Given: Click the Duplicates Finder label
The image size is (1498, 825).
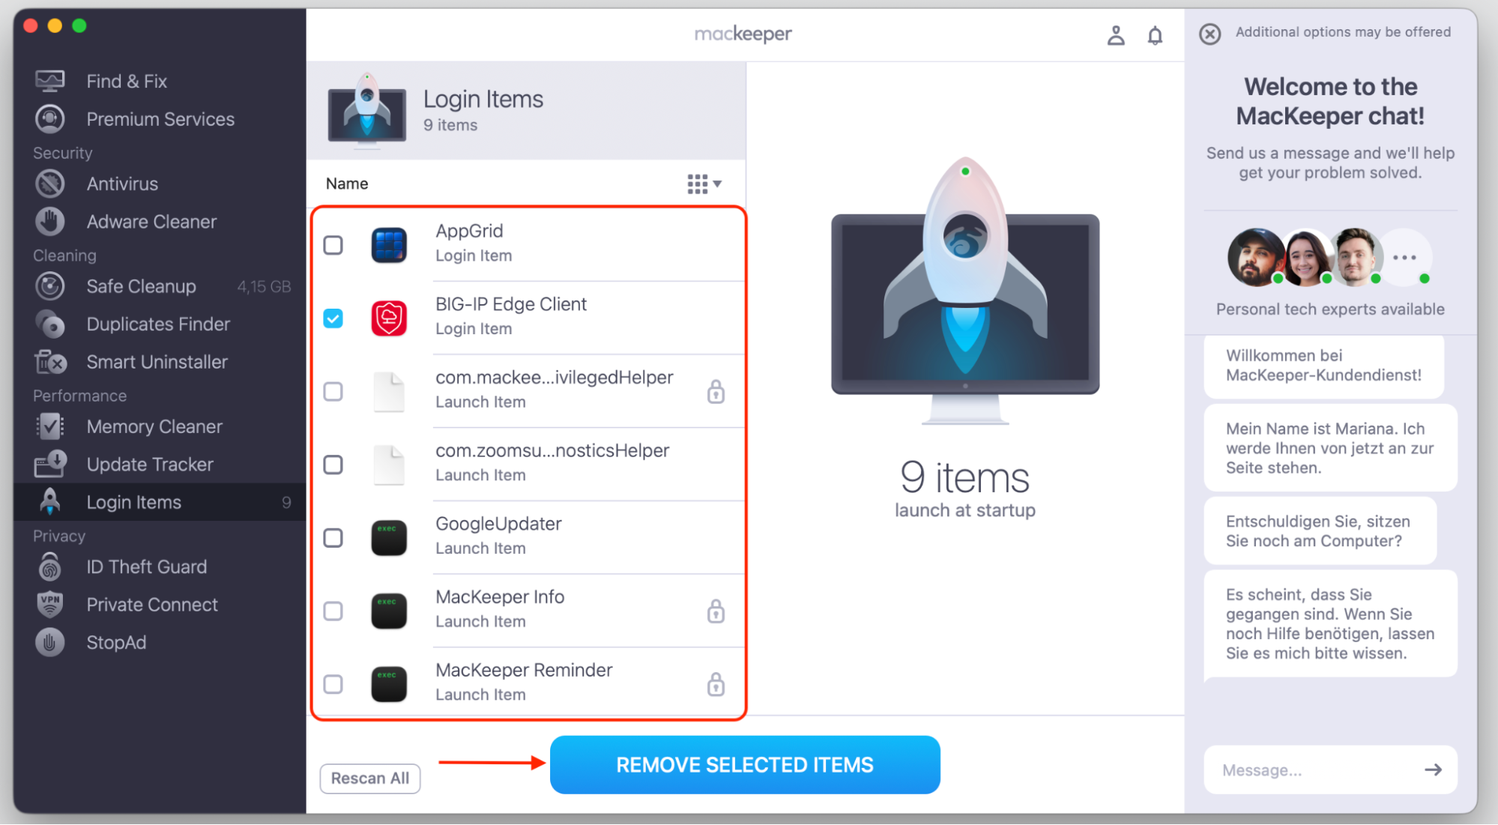Looking at the screenshot, I should (x=158, y=324).
